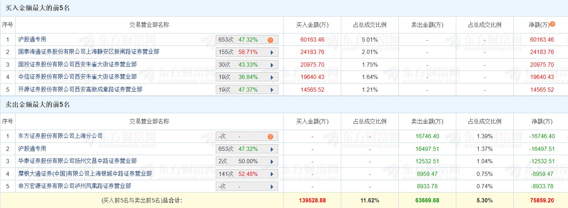Open 开源证券西安高新成章路证券营业部 link

pyautogui.click(x=80, y=89)
